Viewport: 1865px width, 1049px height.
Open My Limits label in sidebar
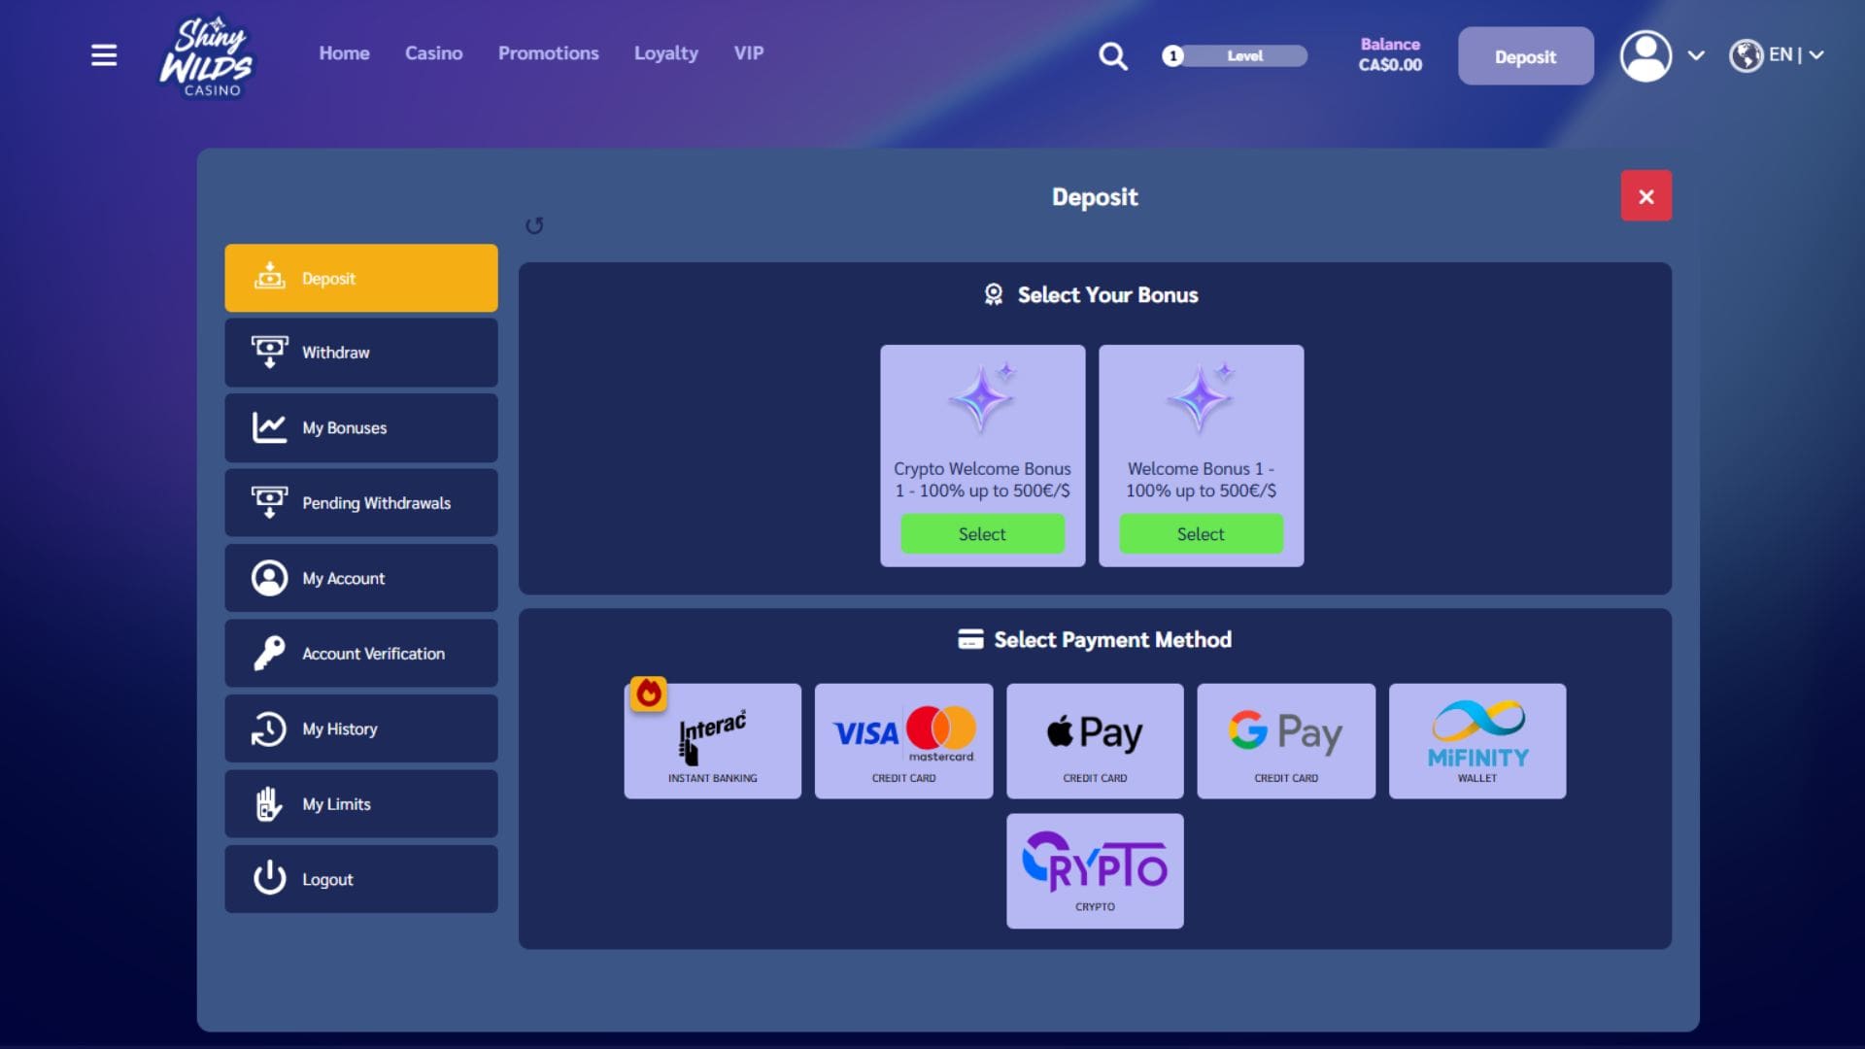click(x=336, y=804)
